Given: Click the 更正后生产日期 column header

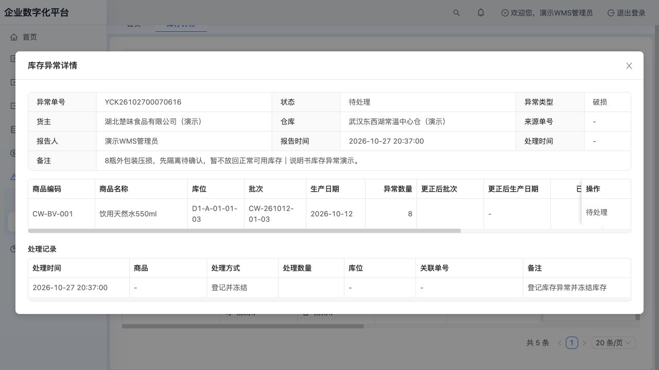Looking at the screenshot, I should pyautogui.click(x=517, y=189).
